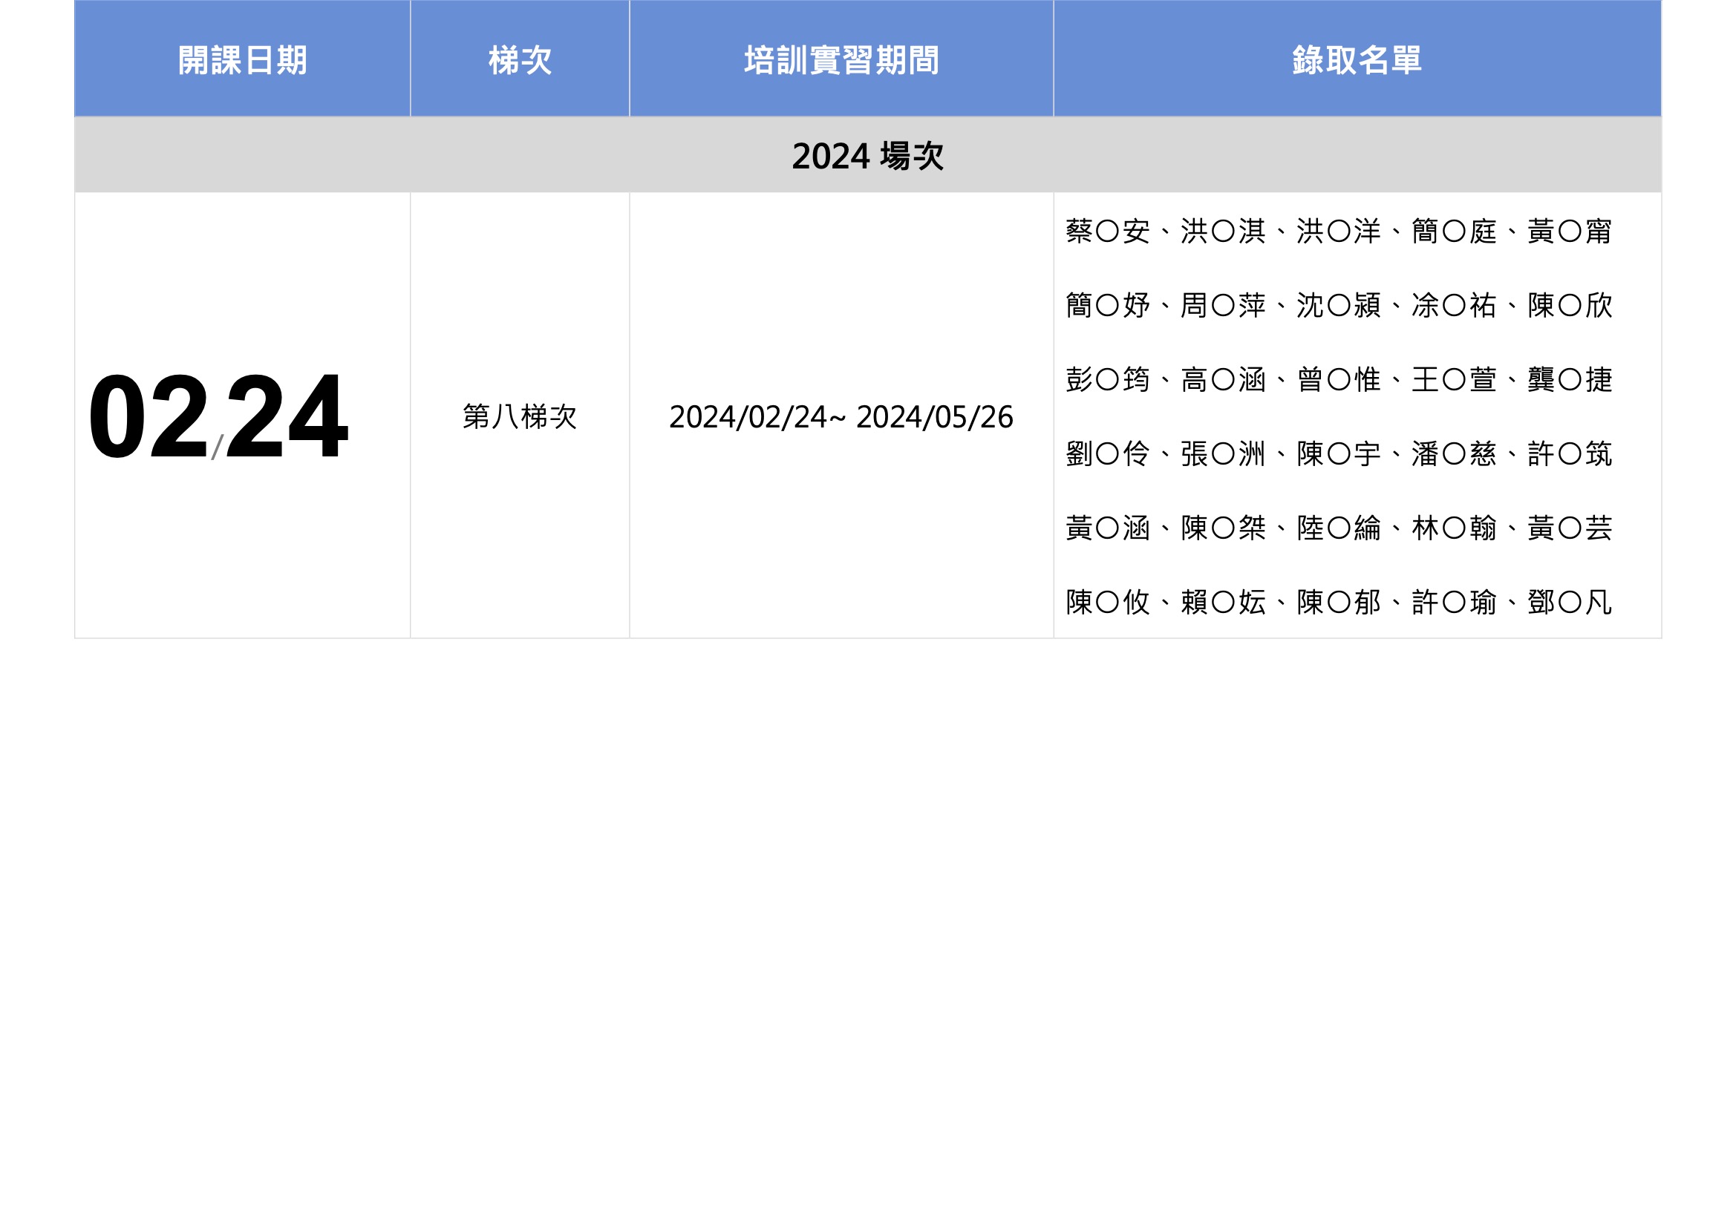Select the 2024 場次 section row
The width and height of the screenshot is (1736, 1226).
pyautogui.click(x=867, y=156)
